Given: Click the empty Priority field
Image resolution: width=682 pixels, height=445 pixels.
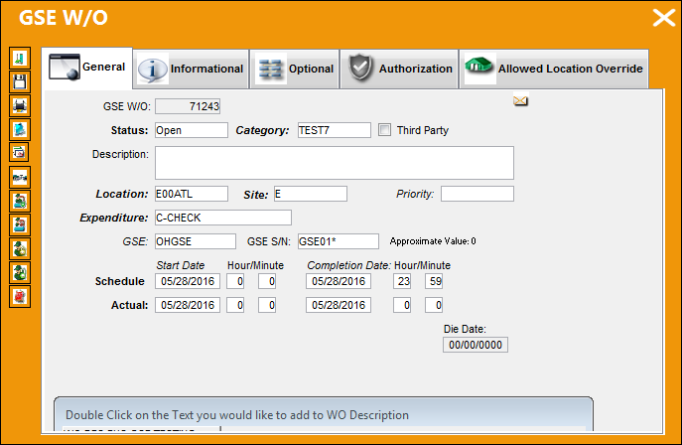Looking at the screenshot, I should 477,194.
